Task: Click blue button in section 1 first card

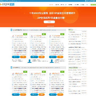Action: click(16, 57)
